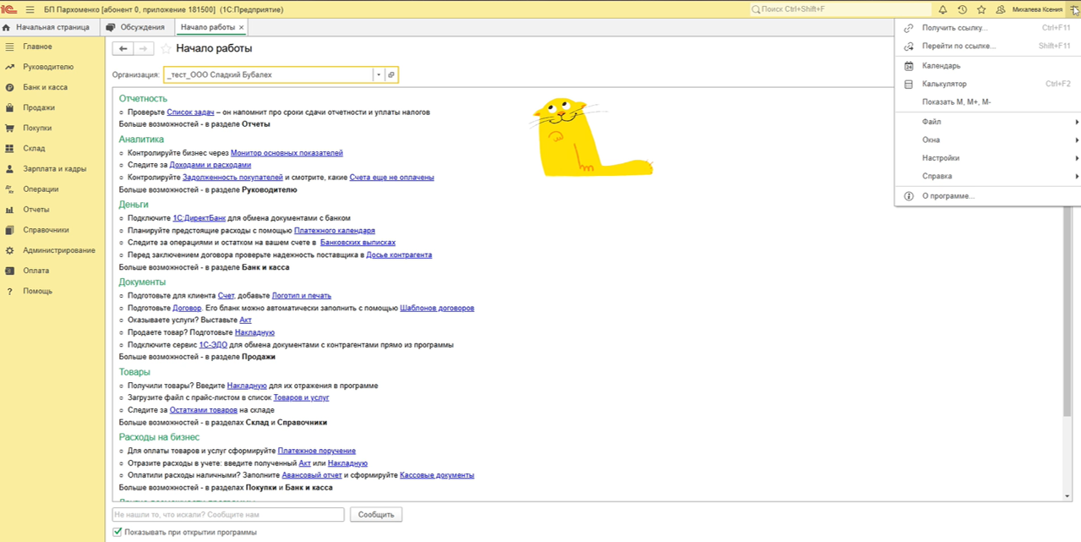The image size is (1081, 542).
Task: Click the Справочники books icon
Action: 9,230
